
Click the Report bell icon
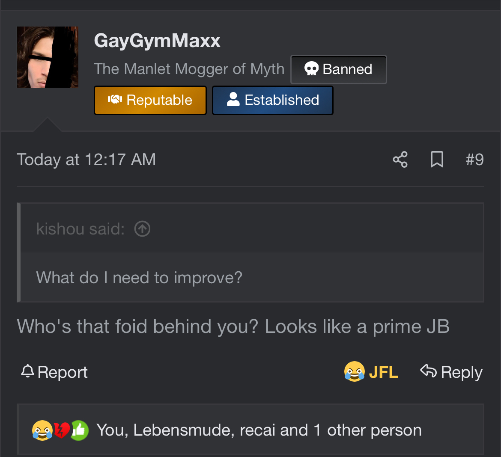(x=27, y=371)
